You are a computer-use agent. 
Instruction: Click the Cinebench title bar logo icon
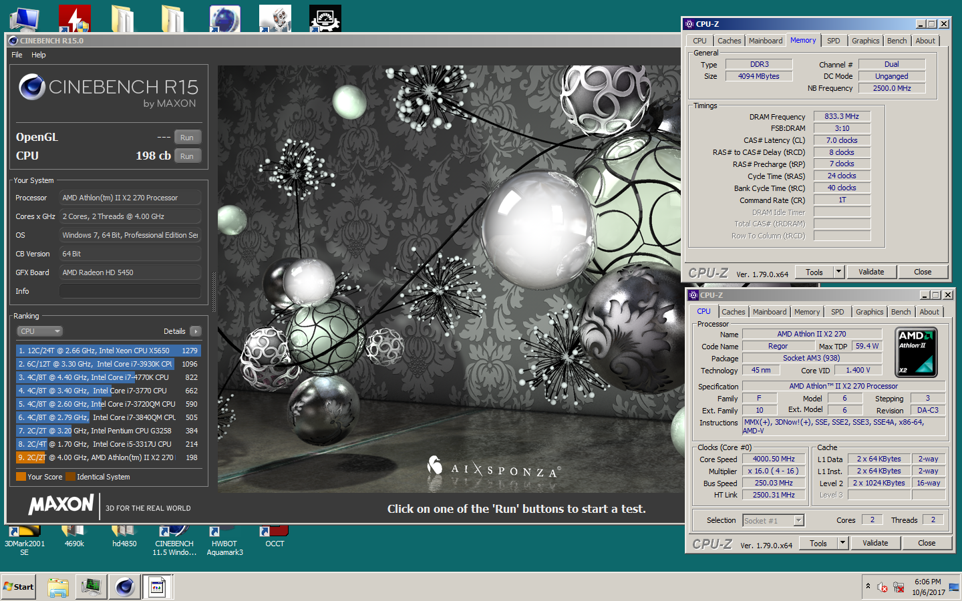pyautogui.click(x=13, y=41)
